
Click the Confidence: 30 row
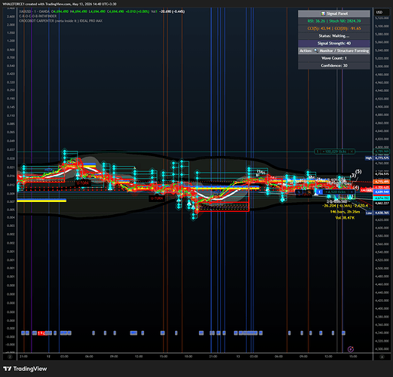334,66
